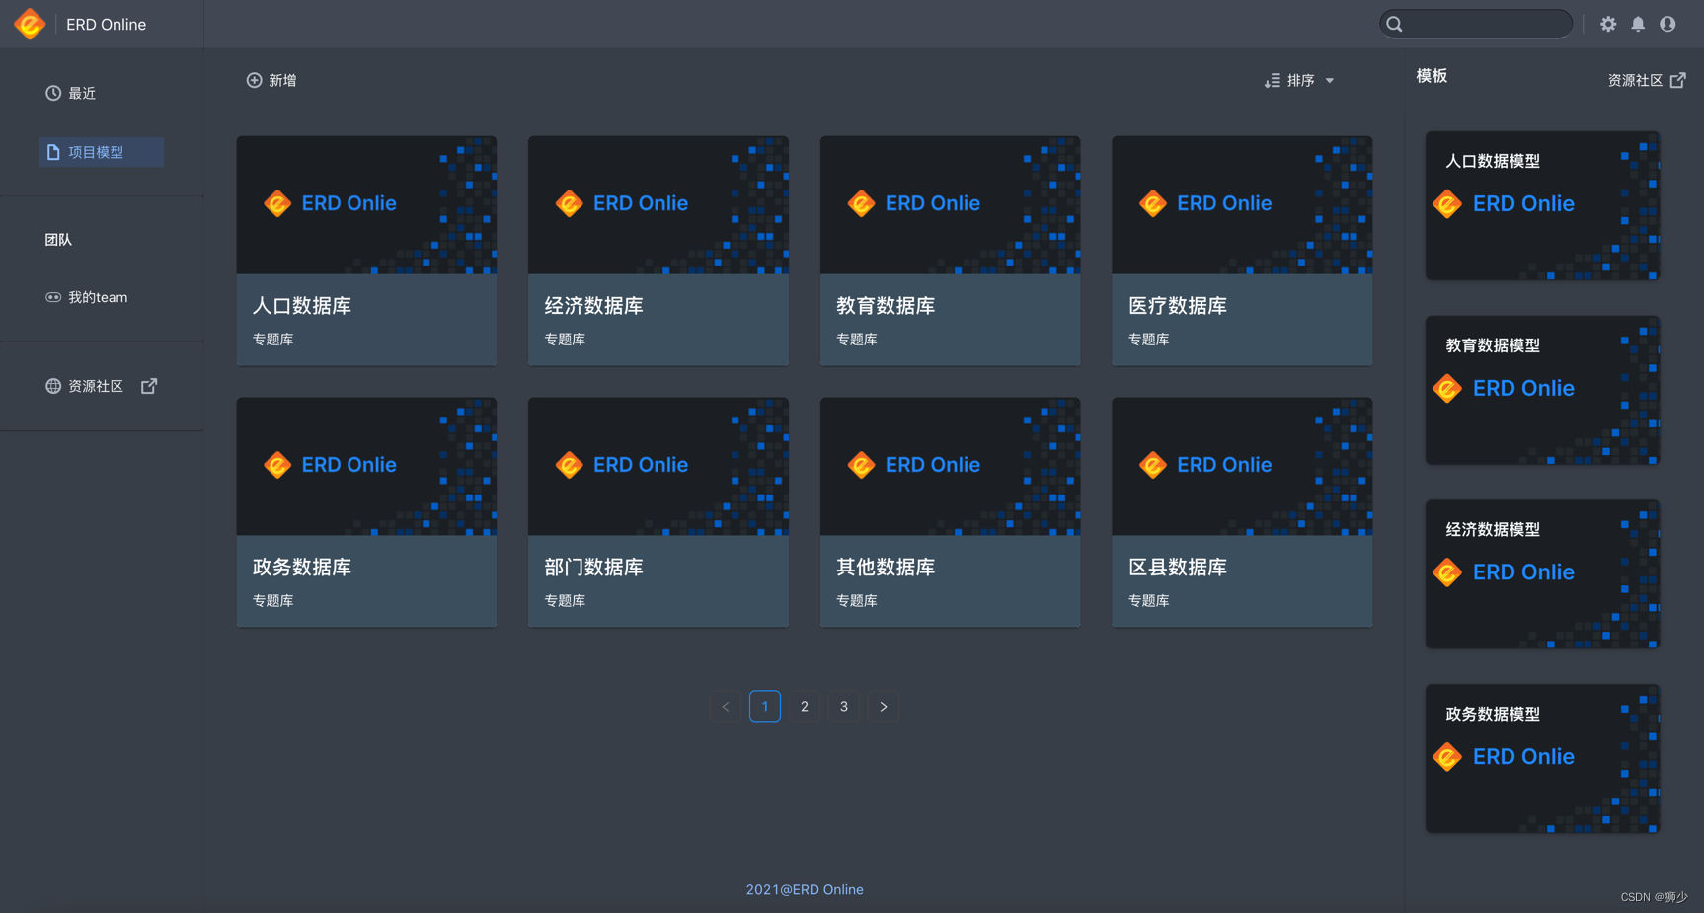Click the 模板 panel heading
Viewport: 1704px width, 913px height.
[x=1432, y=76]
